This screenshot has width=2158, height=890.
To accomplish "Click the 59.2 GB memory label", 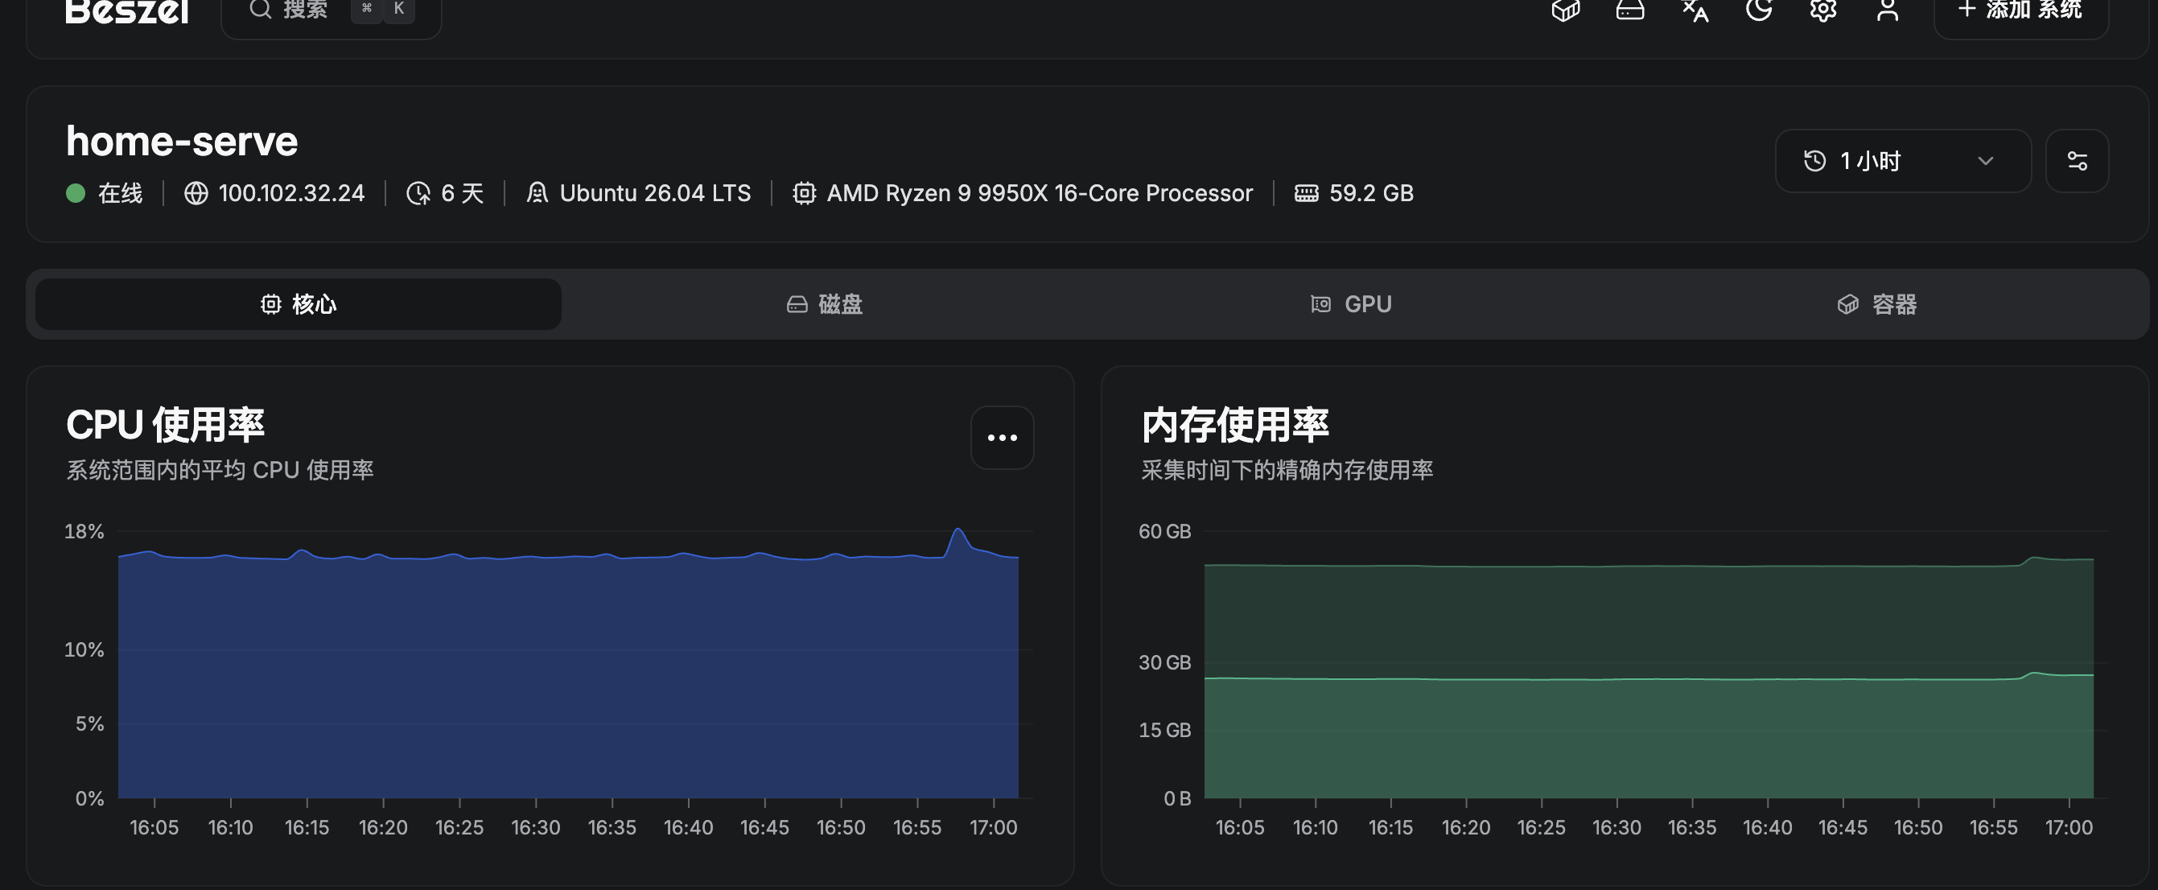I will pyautogui.click(x=1371, y=194).
